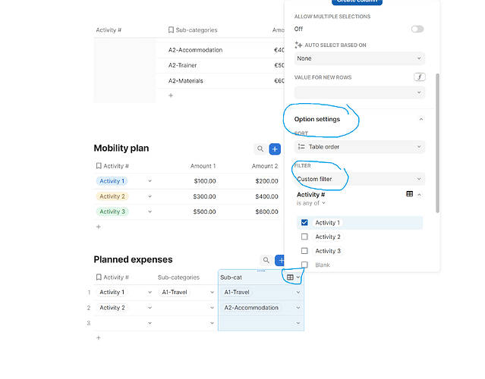The height and width of the screenshot is (379, 485).
Task: Turn on Allow Multiple Selections switch
Action: pyautogui.click(x=417, y=29)
